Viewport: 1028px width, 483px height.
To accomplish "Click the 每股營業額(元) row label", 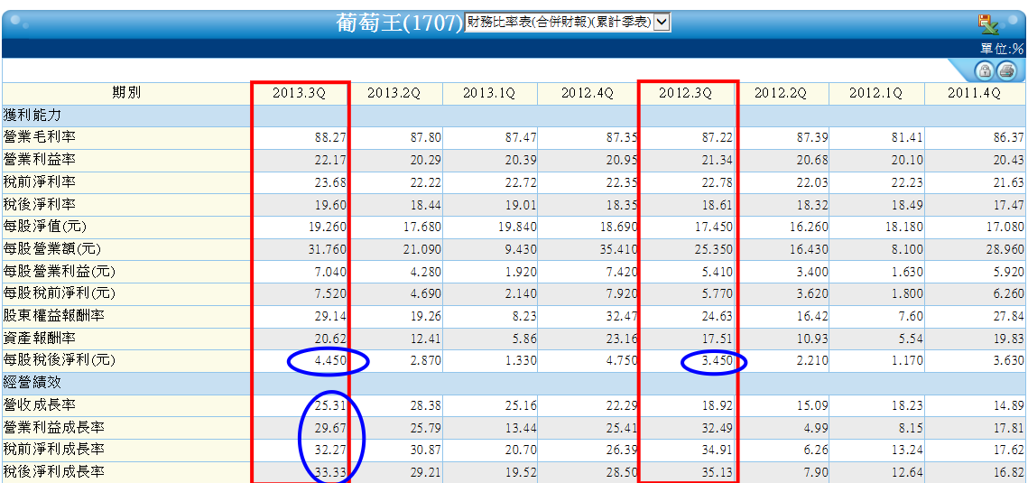I will pos(52,249).
